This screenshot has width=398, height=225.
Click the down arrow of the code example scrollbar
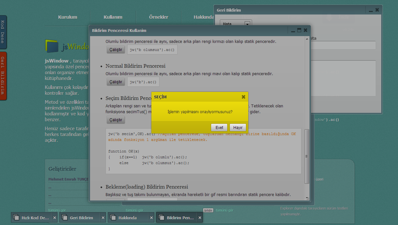click(x=307, y=197)
